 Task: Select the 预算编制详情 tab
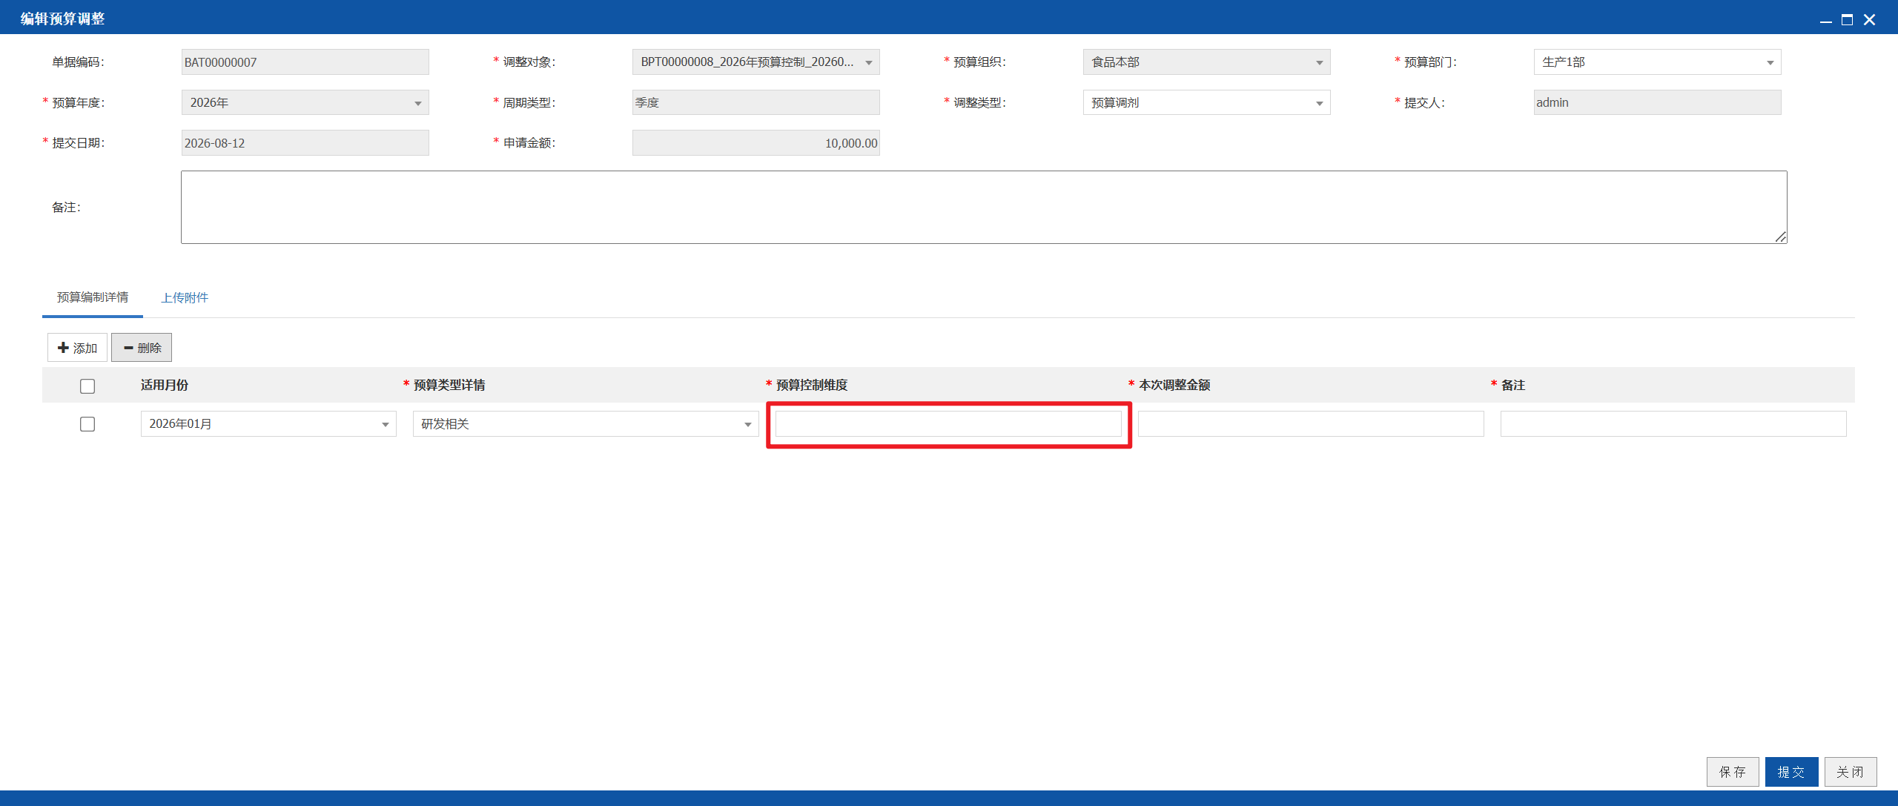tap(93, 297)
